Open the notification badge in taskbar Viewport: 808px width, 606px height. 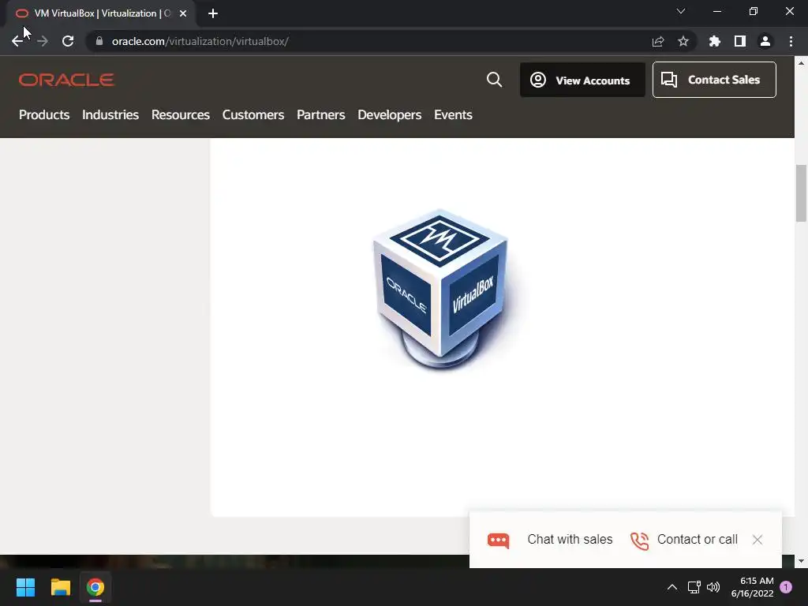(x=786, y=587)
